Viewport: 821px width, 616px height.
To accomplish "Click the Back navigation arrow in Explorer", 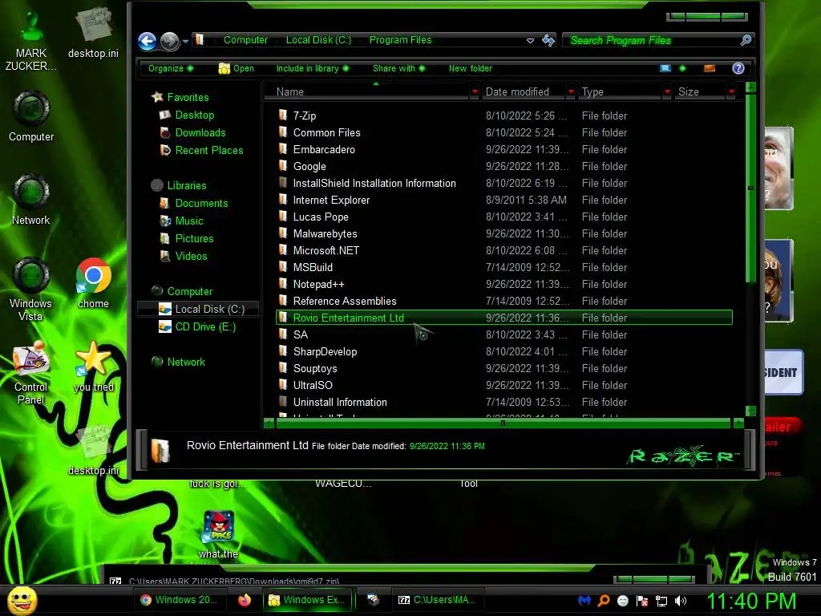I will coord(148,42).
